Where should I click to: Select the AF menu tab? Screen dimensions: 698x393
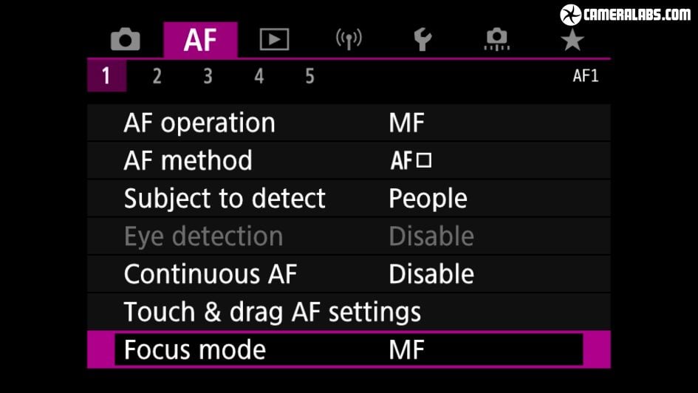[200, 40]
